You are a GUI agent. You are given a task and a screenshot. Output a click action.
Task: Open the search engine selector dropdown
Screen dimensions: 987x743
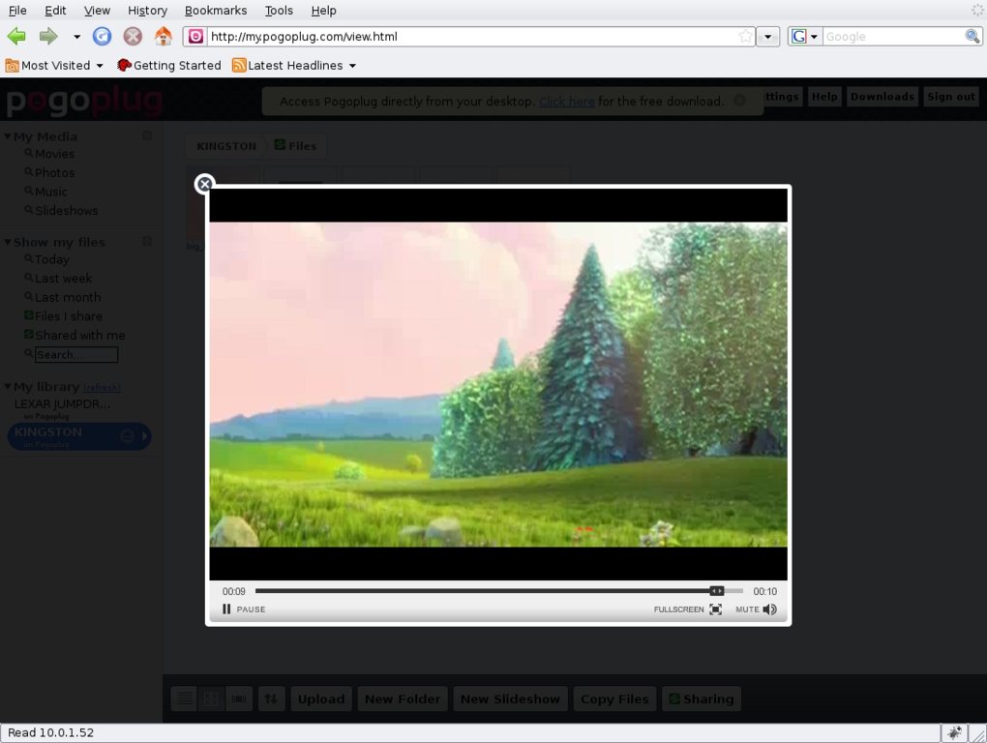804,37
